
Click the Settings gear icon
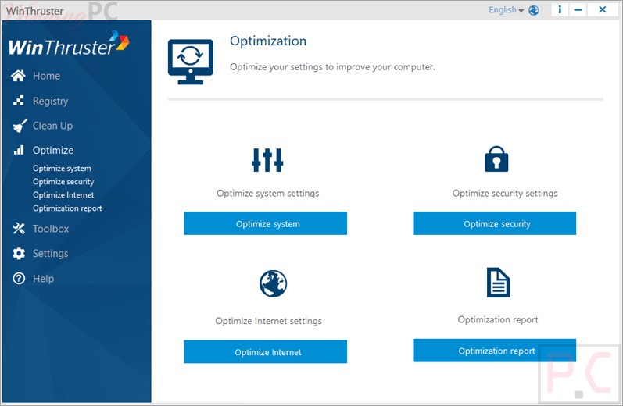[x=19, y=253]
